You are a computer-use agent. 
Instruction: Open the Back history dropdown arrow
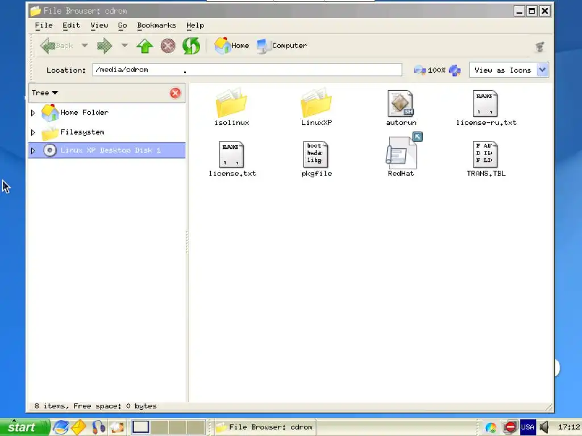point(85,45)
